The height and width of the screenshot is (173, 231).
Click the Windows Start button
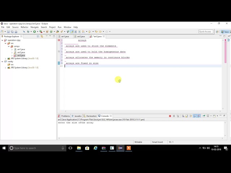[x=4, y=148]
